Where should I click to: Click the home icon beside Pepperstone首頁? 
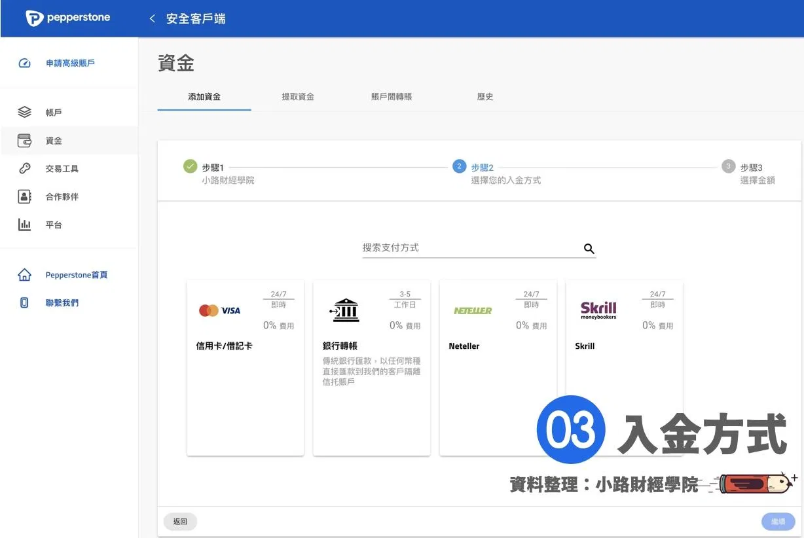coord(24,275)
